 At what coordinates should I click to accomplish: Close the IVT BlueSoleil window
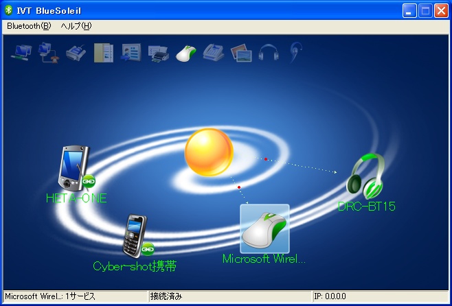pyautogui.click(x=441, y=11)
